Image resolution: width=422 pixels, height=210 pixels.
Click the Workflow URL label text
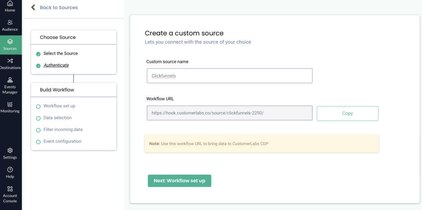pyautogui.click(x=160, y=99)
